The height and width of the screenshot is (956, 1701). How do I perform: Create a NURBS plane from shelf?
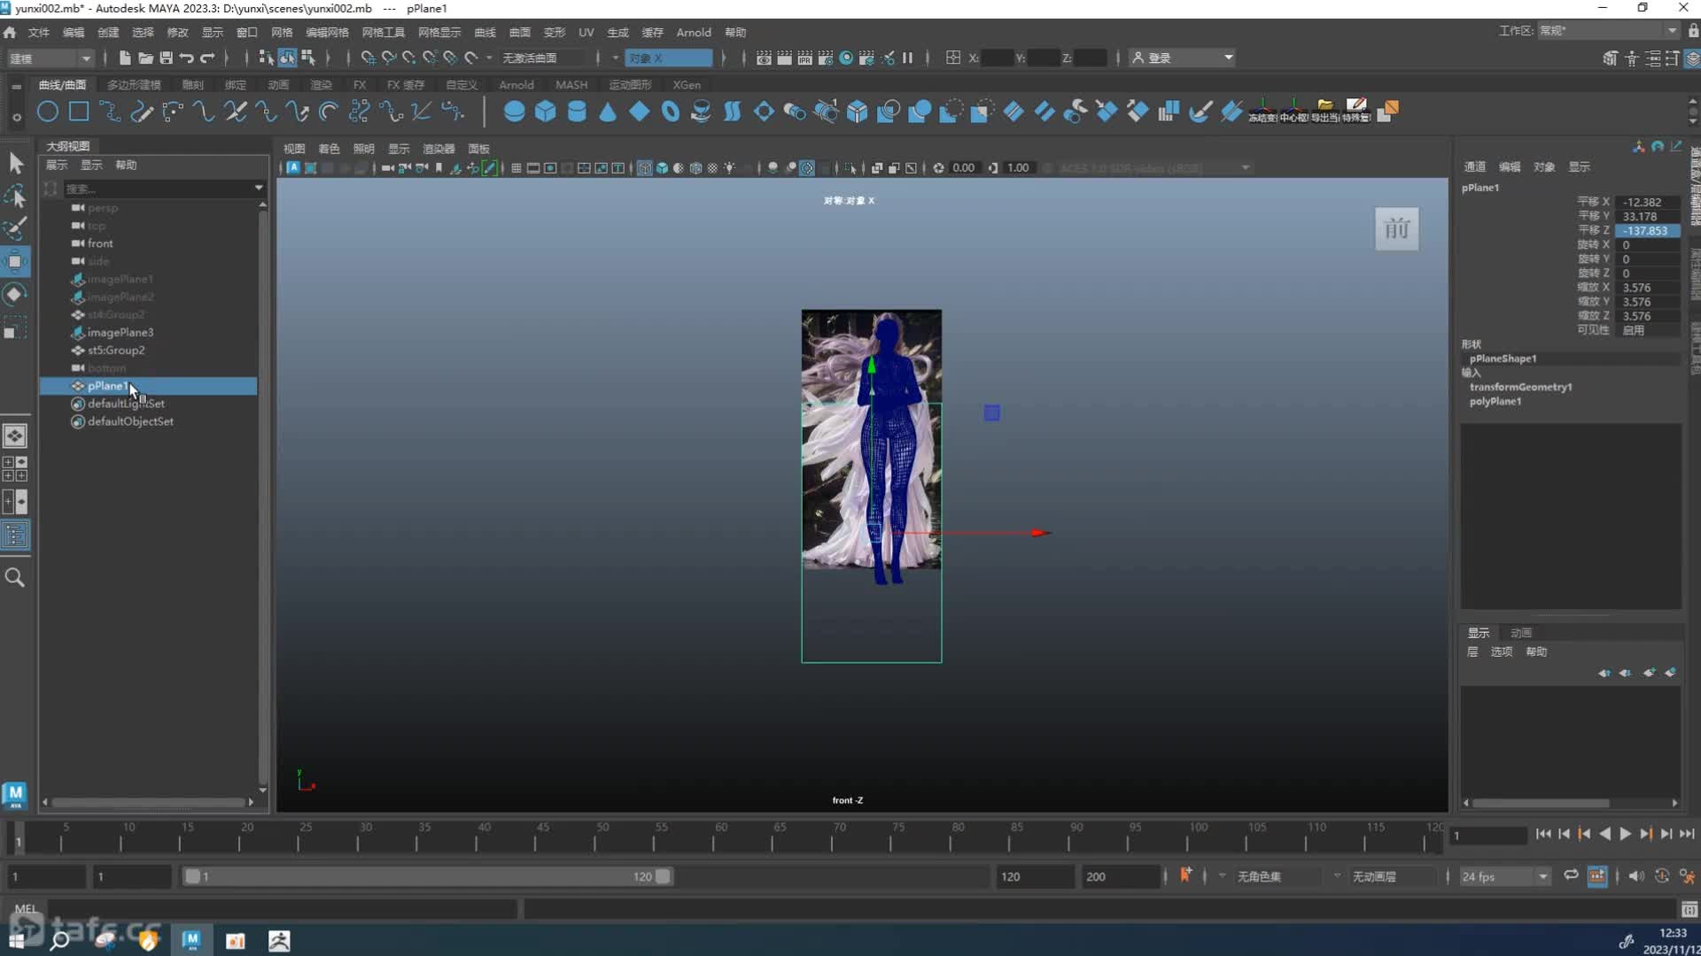click(x=639, y=112)
